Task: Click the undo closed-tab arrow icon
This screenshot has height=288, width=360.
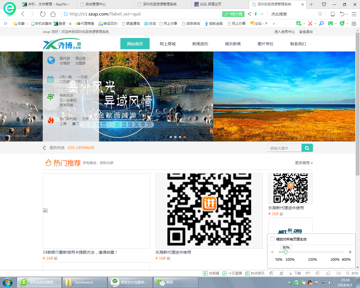Action: pyautogui.click(x=342, y=14)
